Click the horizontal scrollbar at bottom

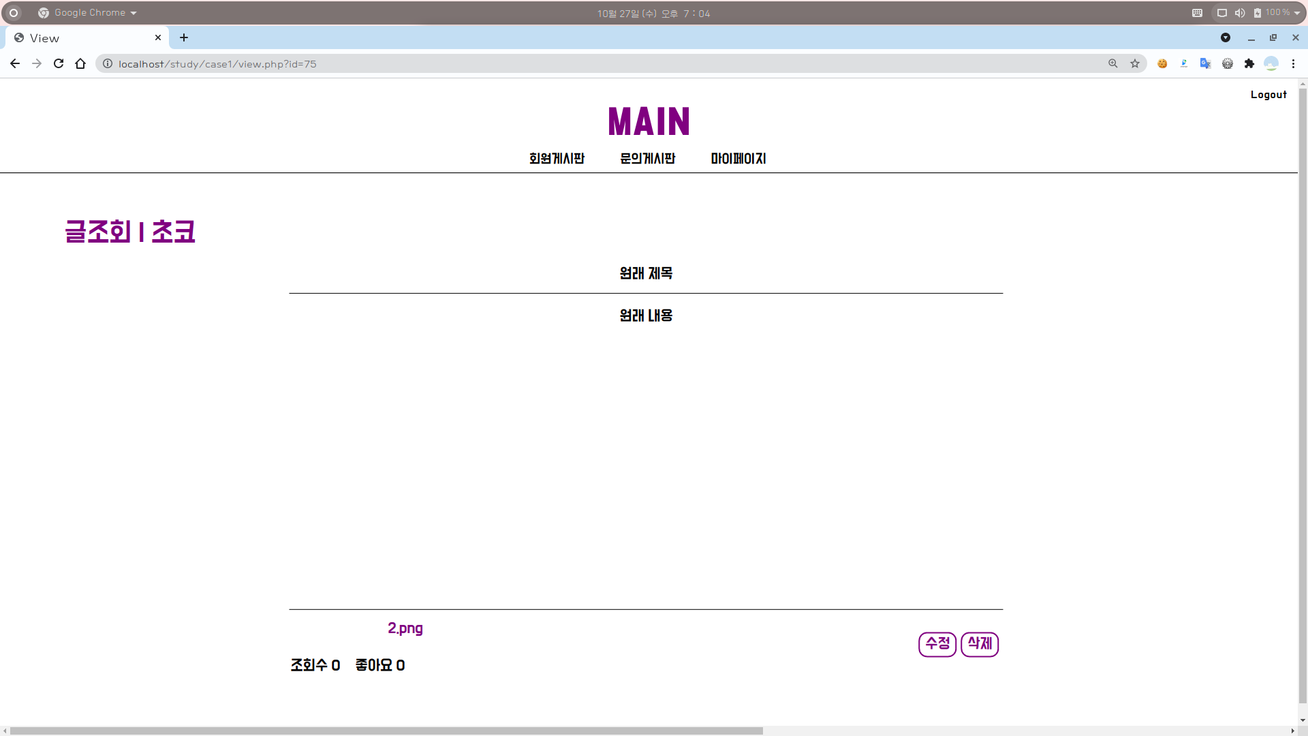coord(386,731)
